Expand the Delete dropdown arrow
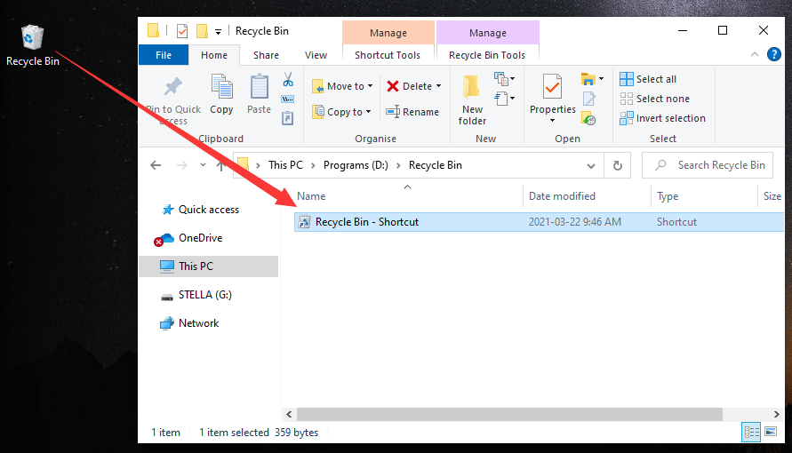The height and width of the screenshot is (453, 792). coord(438,86)
